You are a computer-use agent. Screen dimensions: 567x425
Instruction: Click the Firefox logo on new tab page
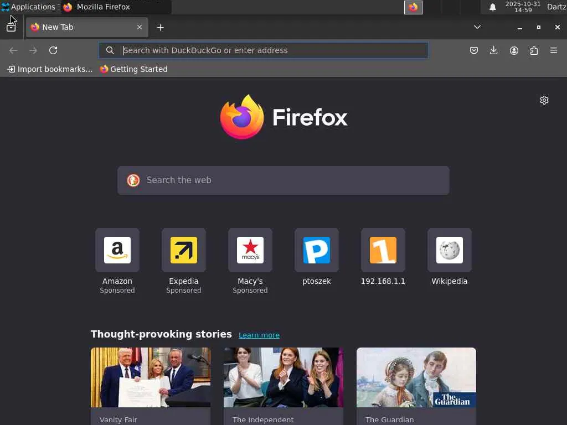tap(283, 117)
